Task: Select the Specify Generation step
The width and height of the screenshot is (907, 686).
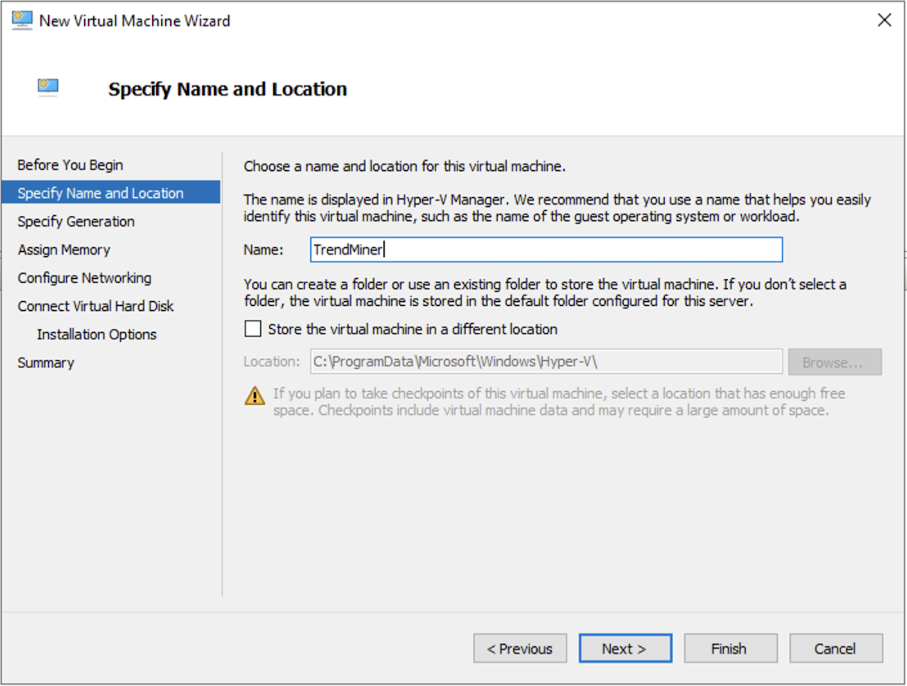Action: point(75,221)
